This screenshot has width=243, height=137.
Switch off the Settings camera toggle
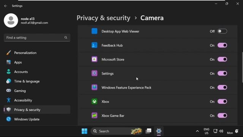pyautogui.click(x=222, y=73)
